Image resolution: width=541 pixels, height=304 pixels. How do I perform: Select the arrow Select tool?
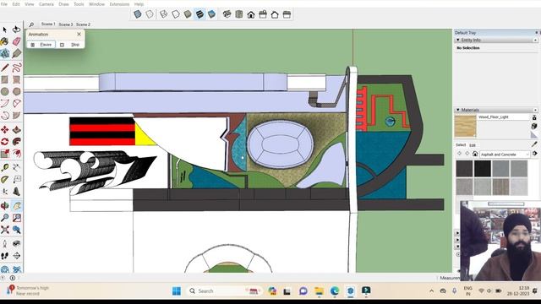(5, 30)
